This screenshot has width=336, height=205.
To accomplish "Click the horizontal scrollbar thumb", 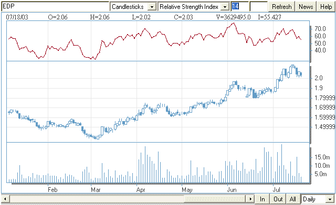I will [215, 199].
